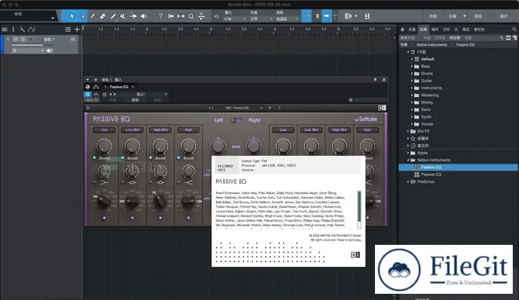
Task: Toggle the IQ input quantize button
Action: pos(216,16)
